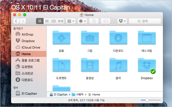The width and height of the screenshot is (172, 107).
Task: Select the 음악 folder icon
Action: point(118,65)
